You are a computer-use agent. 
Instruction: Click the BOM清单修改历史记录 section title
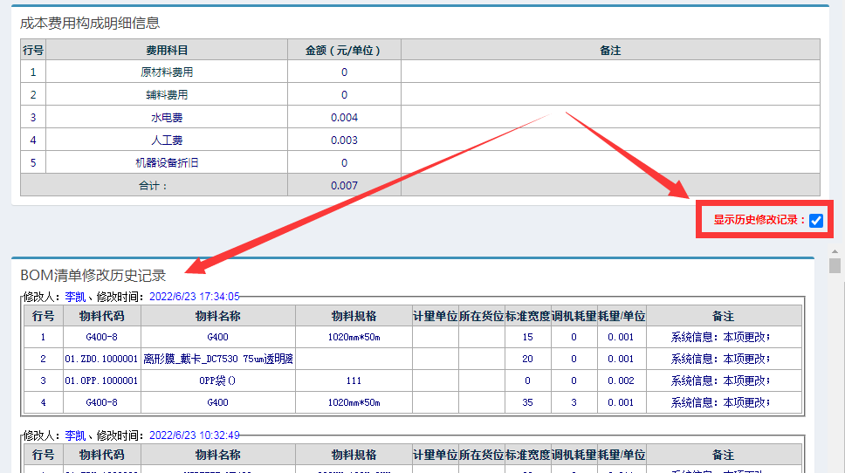(93, 275)
